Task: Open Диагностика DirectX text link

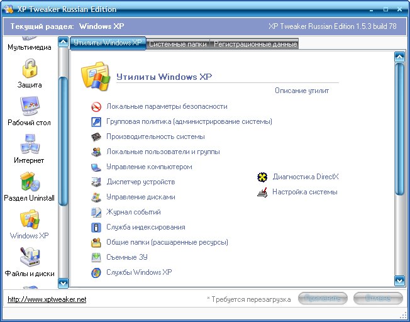Action: point(306,177)
